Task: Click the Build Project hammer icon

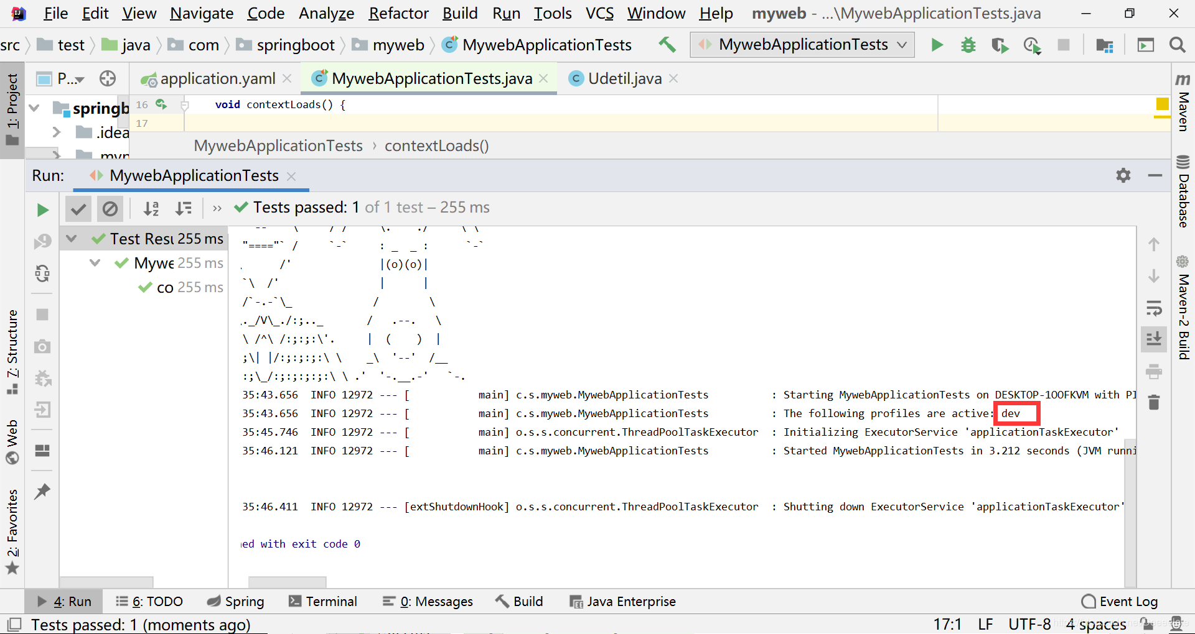Action: pos(667,45)
